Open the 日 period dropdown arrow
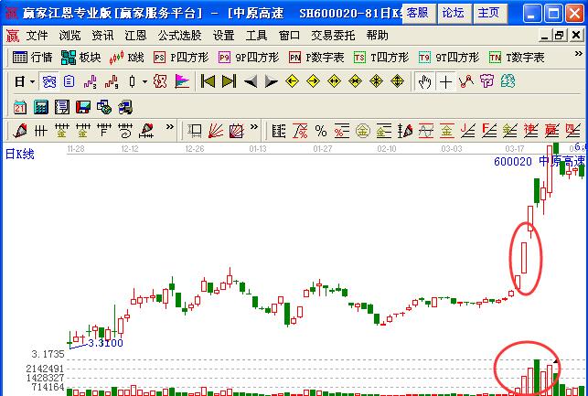This screenshot has width=588, height=396. pyautogui.click(x=32, y=81)
